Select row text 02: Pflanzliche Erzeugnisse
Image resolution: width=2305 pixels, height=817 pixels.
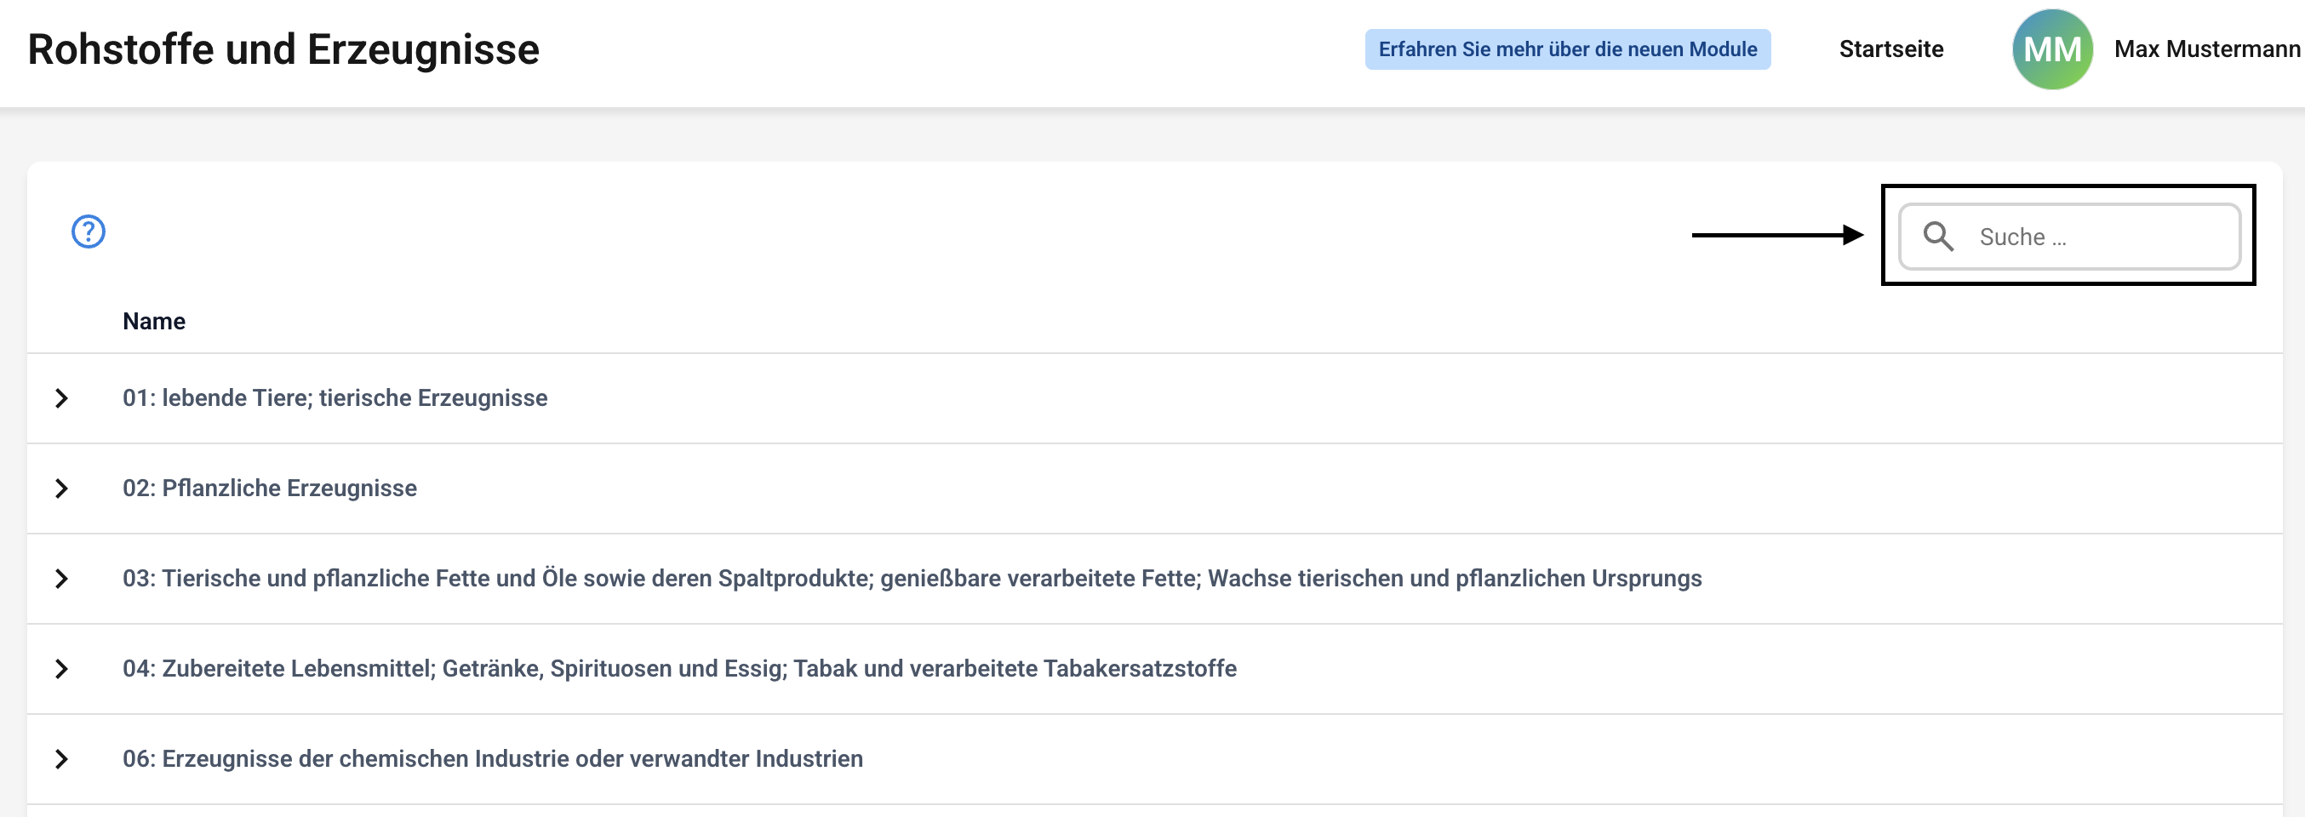[x=269, y=488]
